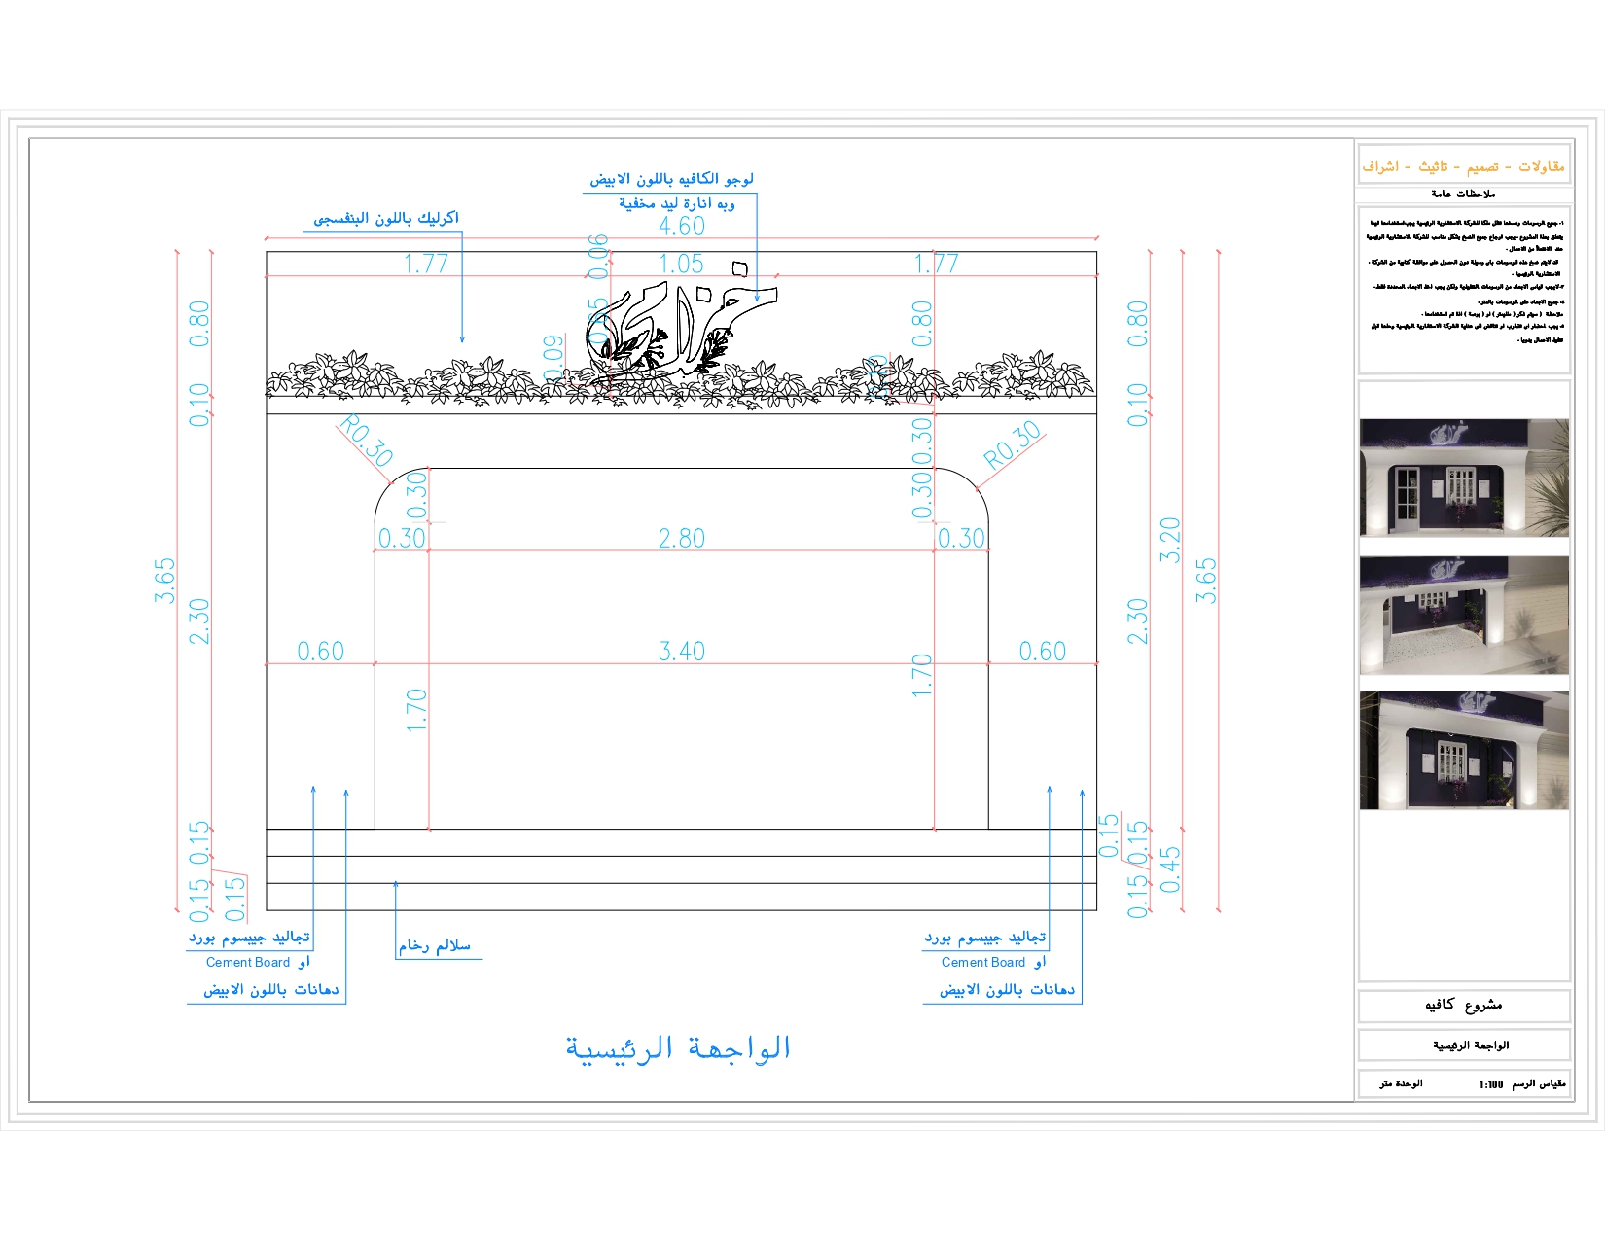This screenshot has width=1605, height=1240.
Task: Click the 'مقياس الرسم 1:100' scale entry
Action: point(1522,1083)
